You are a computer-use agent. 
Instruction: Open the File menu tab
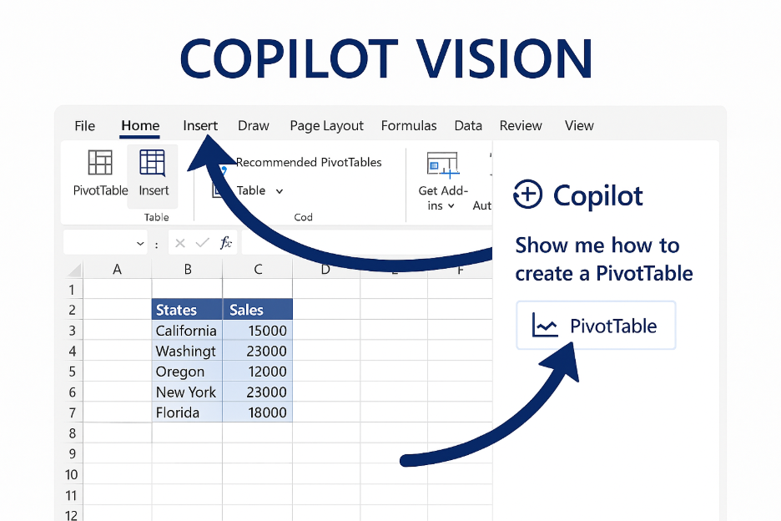pyautogui.click(x=84, y=125)
